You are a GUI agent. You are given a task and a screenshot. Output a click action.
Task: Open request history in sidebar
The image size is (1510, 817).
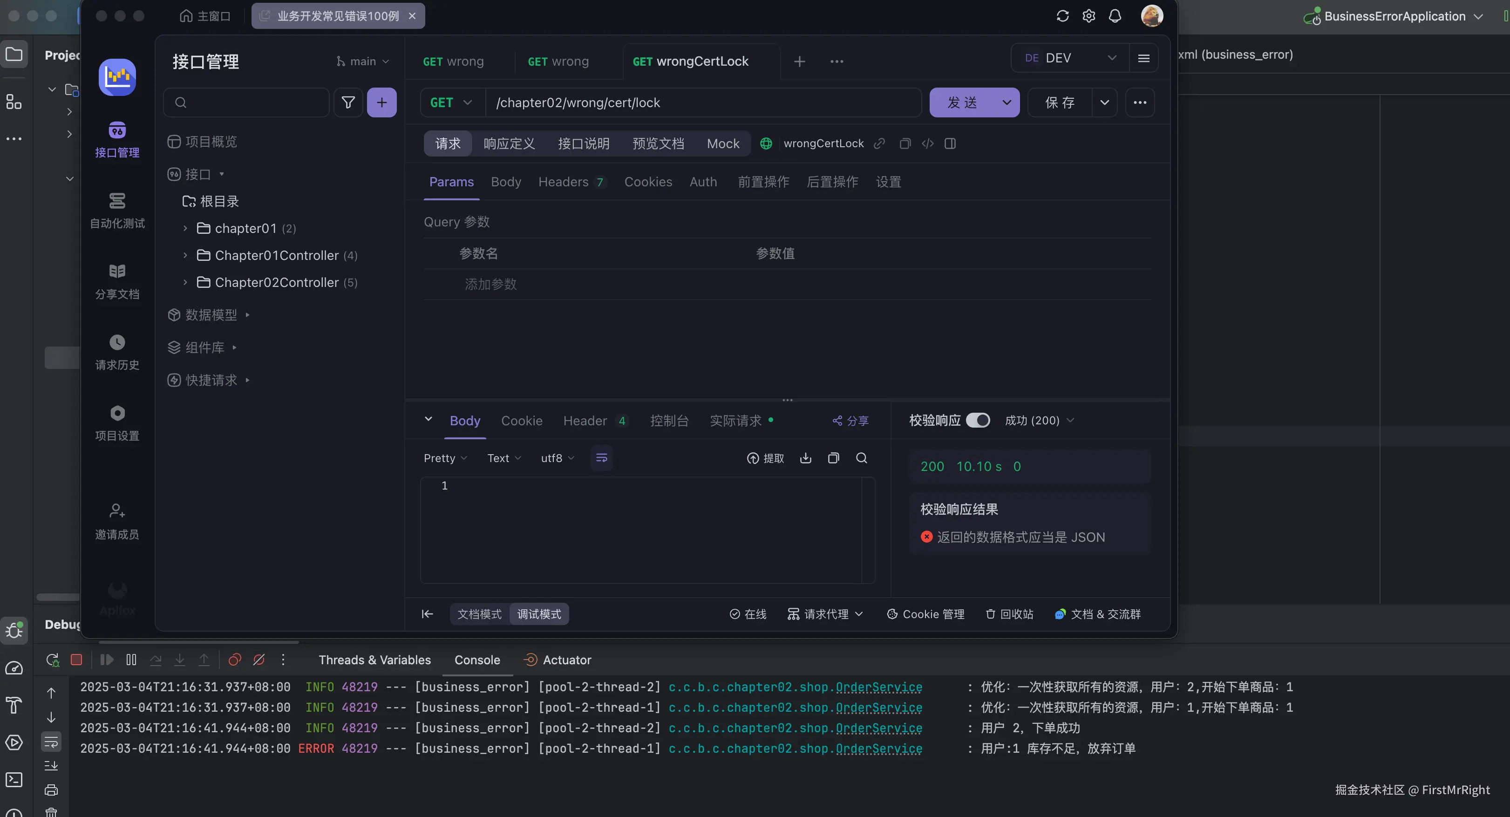117,352
